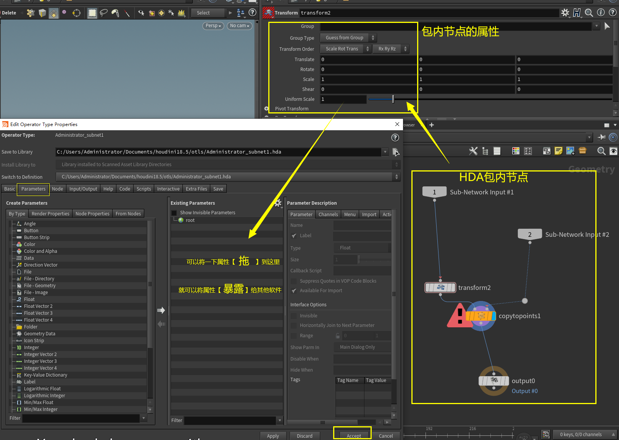Click the Accept button
The height and width of the screenshot is (440, 619).
tap(354, 436)
